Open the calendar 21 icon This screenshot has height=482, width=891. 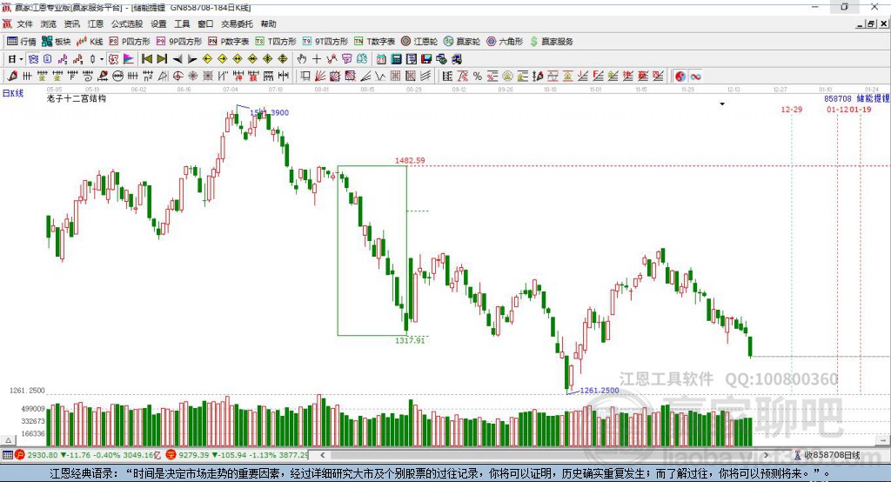point(381,59)
